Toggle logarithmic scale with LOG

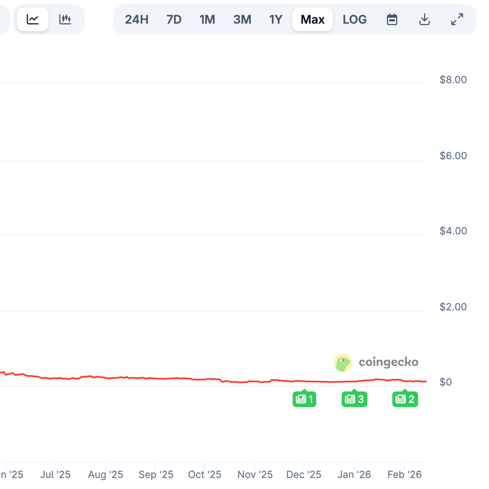pos(355,19)
